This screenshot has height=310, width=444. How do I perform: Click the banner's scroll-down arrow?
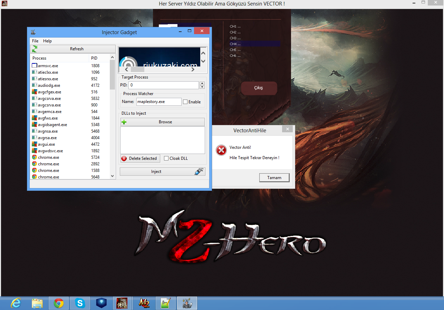click(x=203, y=61)
